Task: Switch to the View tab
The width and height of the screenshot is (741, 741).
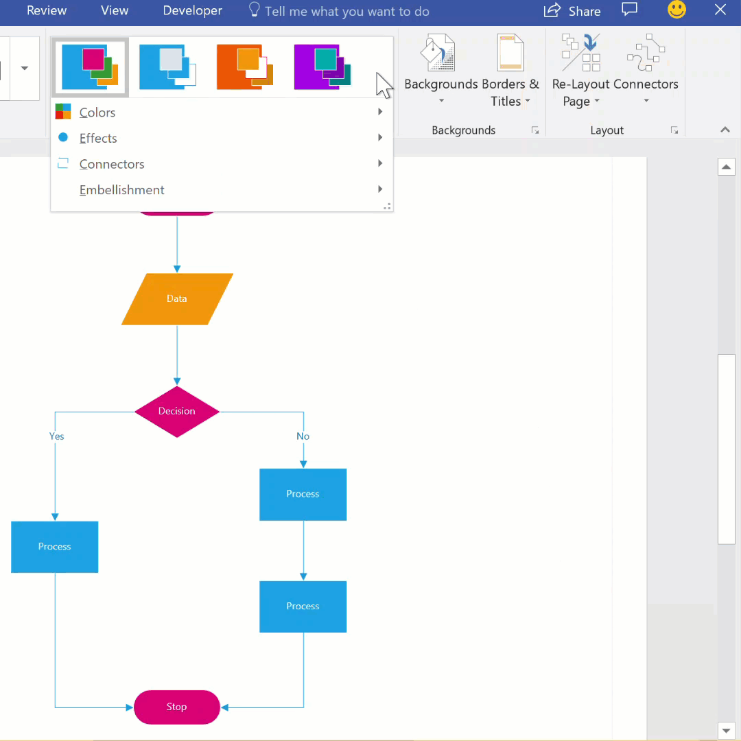Action: click(x=114, y=10)
